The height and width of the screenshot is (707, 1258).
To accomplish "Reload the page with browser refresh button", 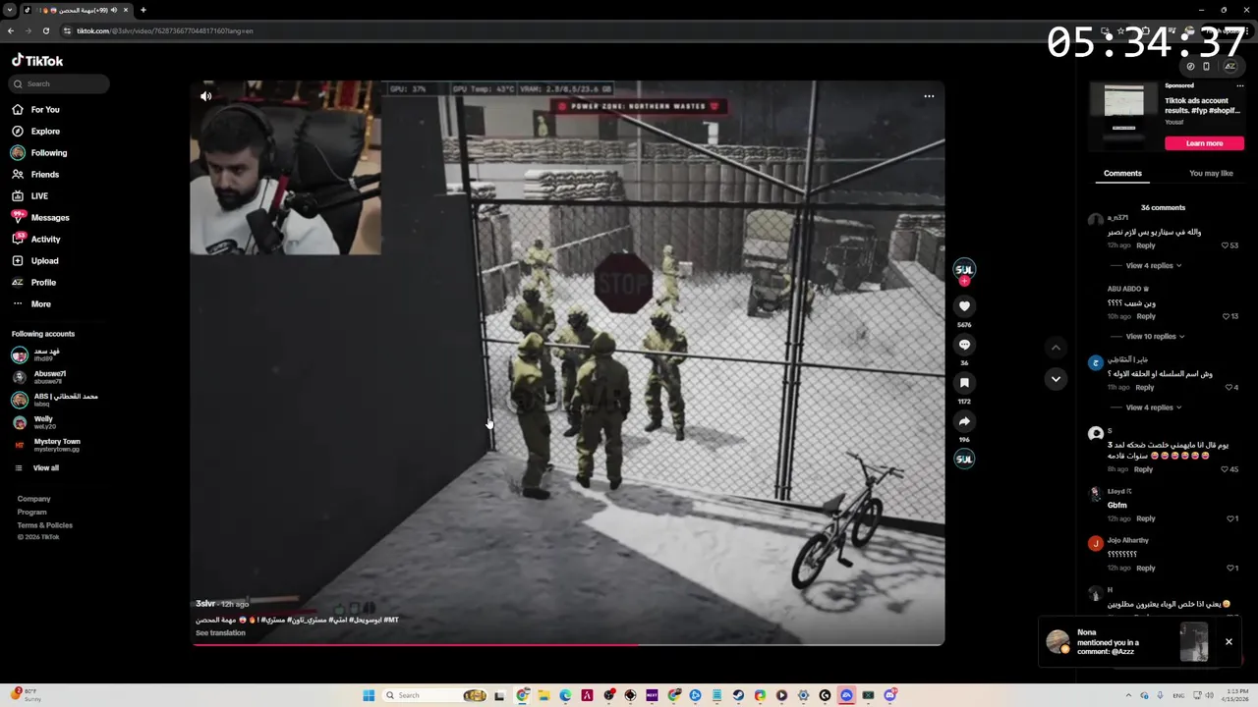I will [46, 30].
